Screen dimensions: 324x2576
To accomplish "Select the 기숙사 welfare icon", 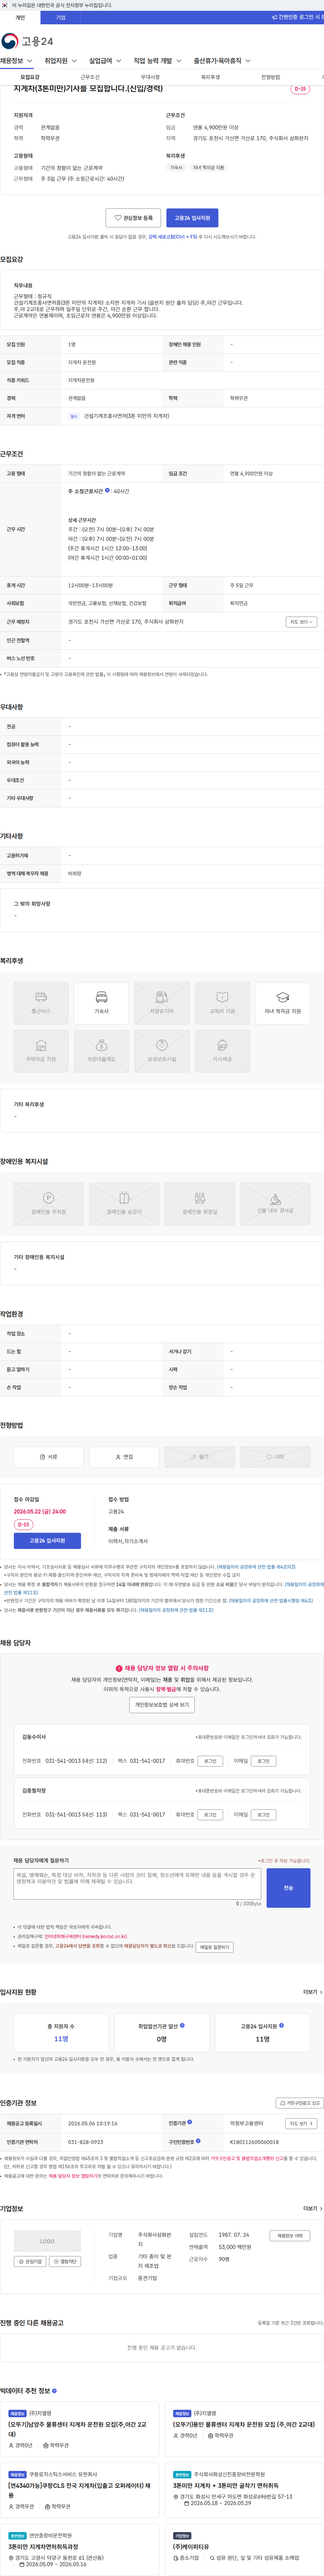I will pos(101,1003).
